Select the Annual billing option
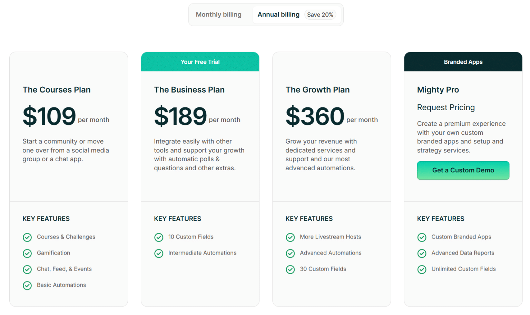This screenshot has width=530, height=315. 278,15
